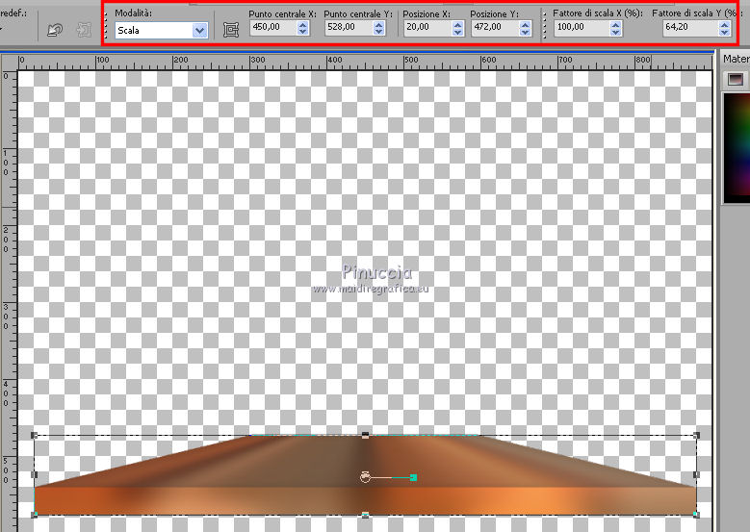Increase Posizione Y with up arrow
Viewport: 750px width, 532px height.
(x=525, y=24)
